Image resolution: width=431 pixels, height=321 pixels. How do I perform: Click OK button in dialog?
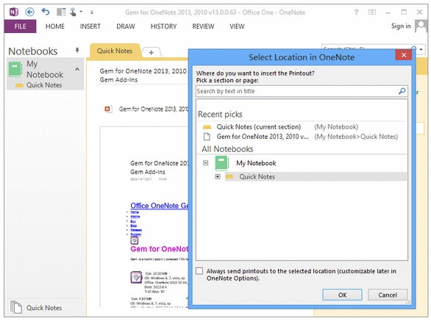point(342,295)
